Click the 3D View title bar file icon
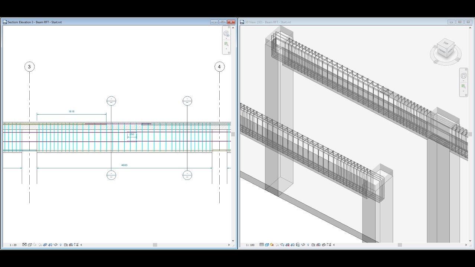Viewport: 475px width, 267px height. point(242,22)
